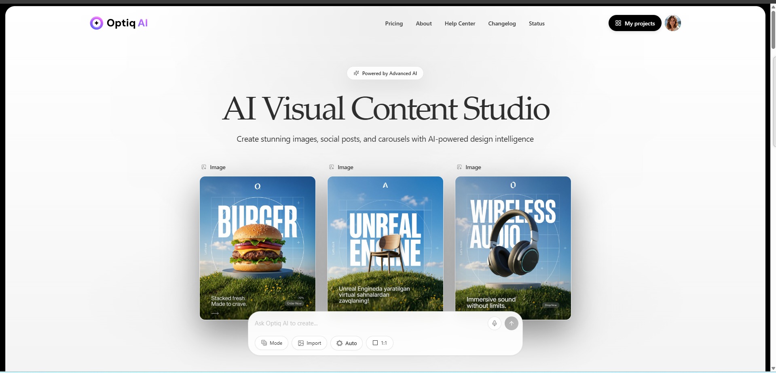Submit the prompt with the arrow button

512,323
